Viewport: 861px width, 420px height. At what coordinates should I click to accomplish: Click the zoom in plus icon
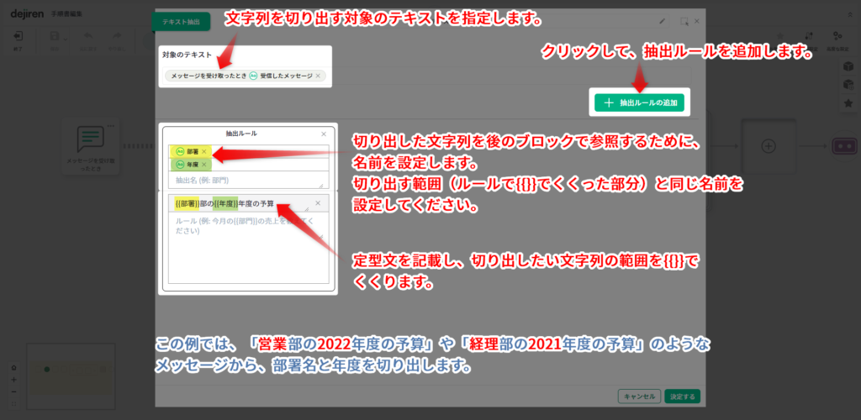[13, 380]
